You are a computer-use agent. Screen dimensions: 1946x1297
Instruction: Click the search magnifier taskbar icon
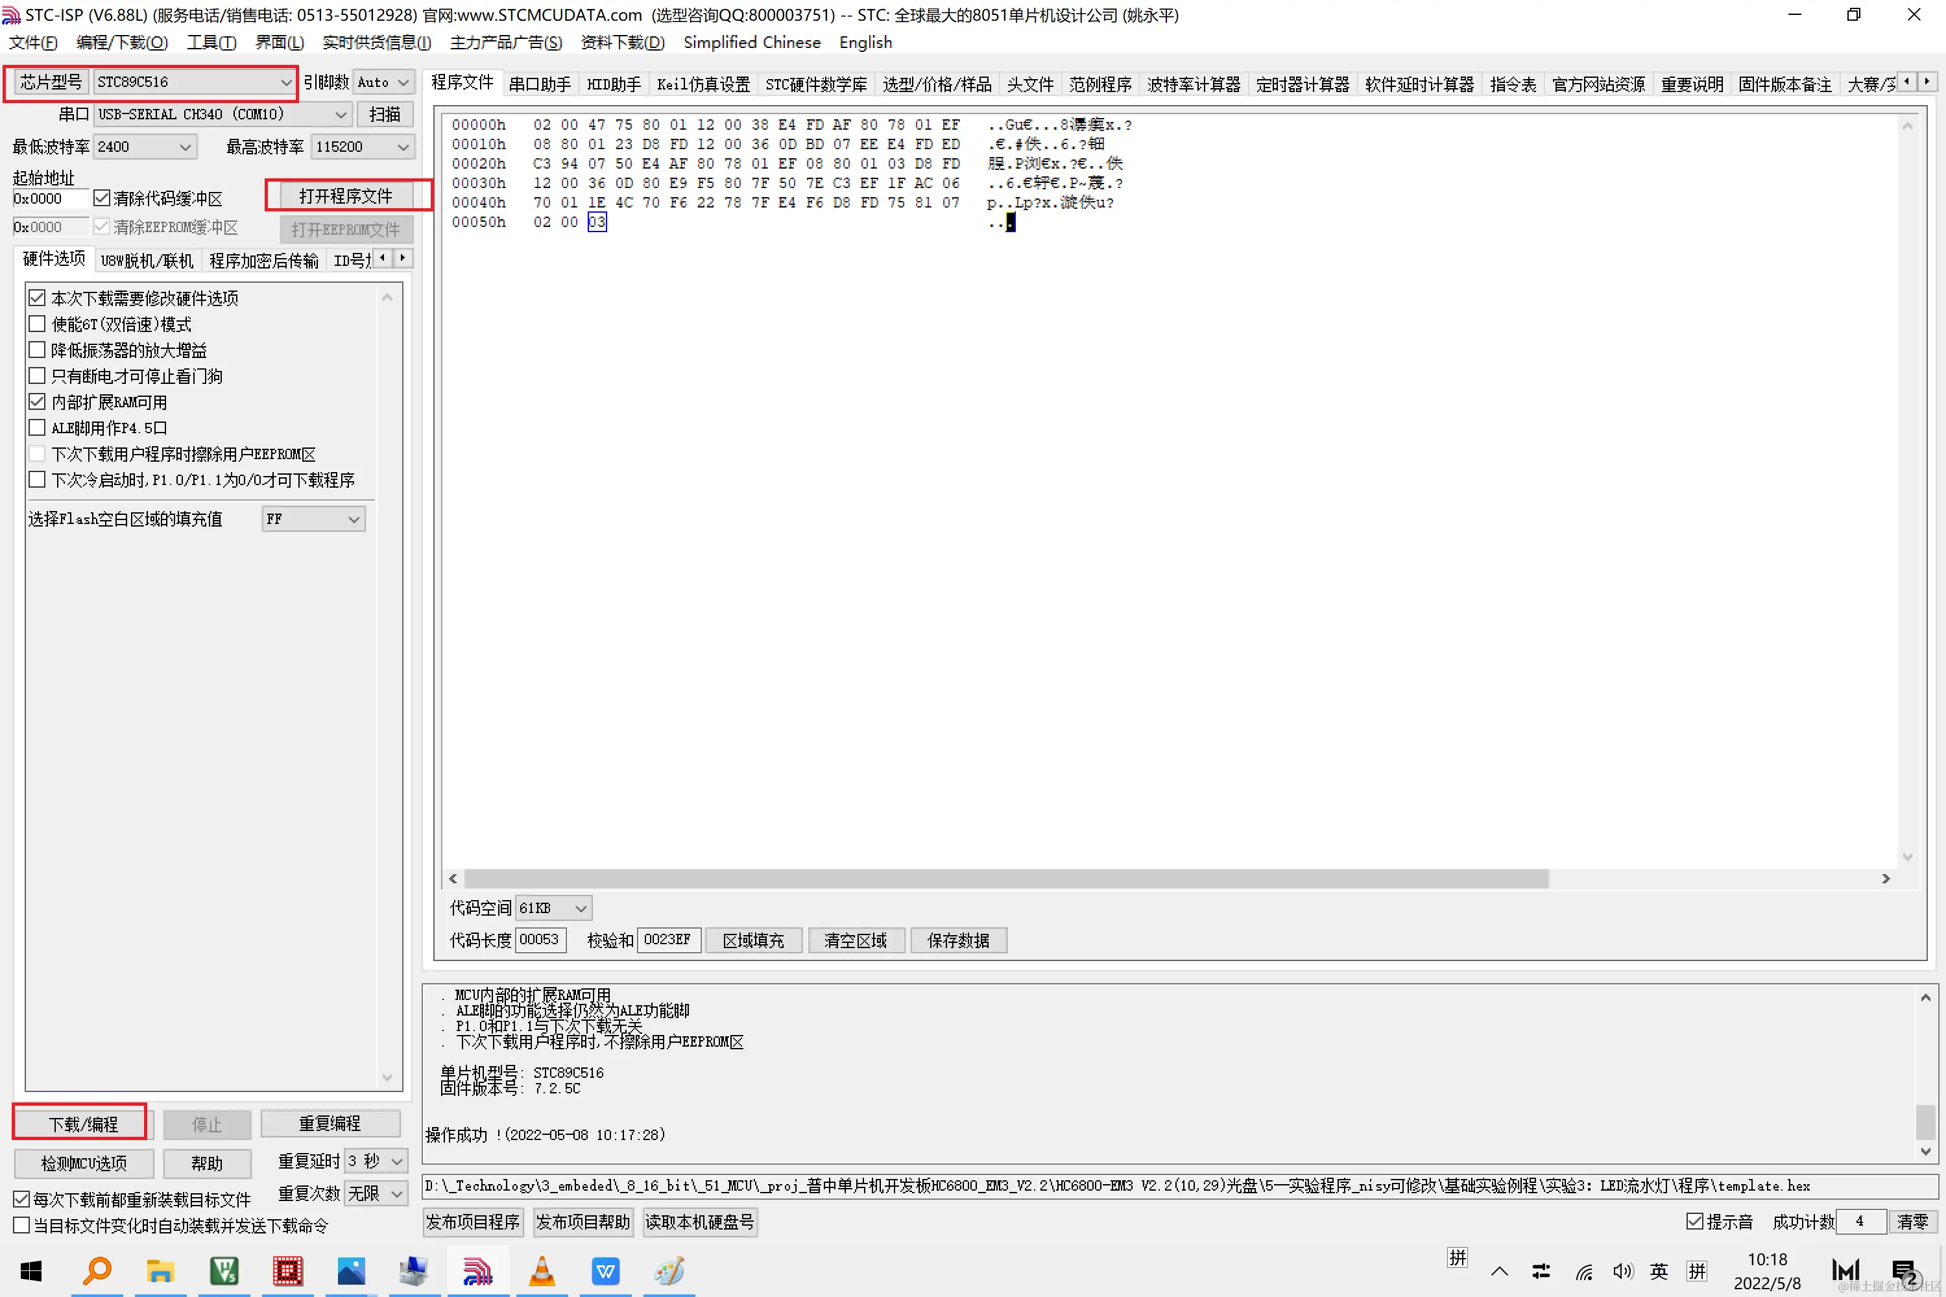tap(97, 1271)
